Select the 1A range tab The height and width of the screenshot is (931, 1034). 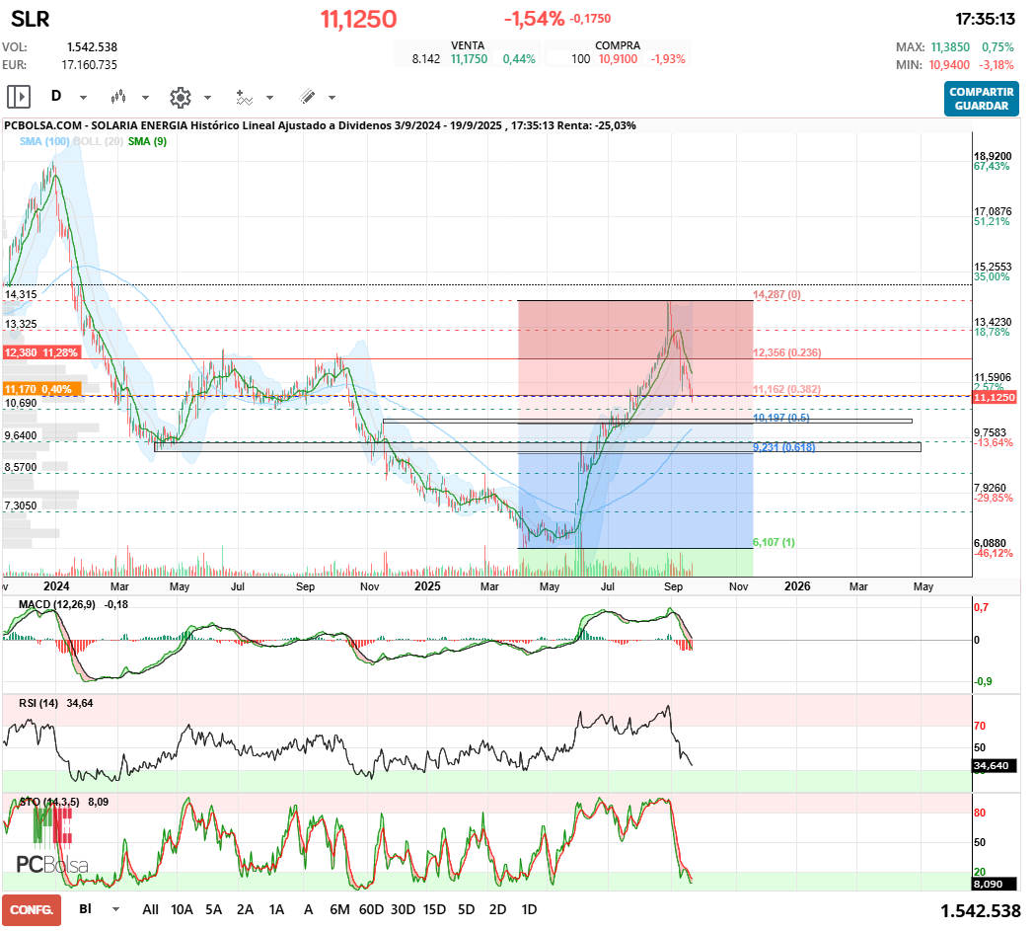276,909
